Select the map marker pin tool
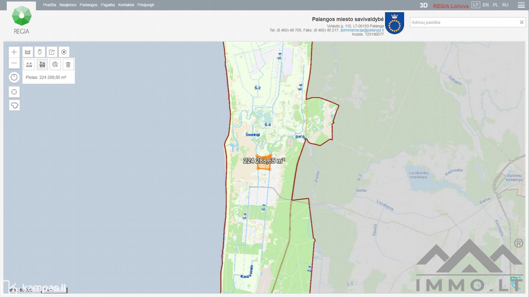The height and width of the screenshot is (297, 529). [40, 52]
